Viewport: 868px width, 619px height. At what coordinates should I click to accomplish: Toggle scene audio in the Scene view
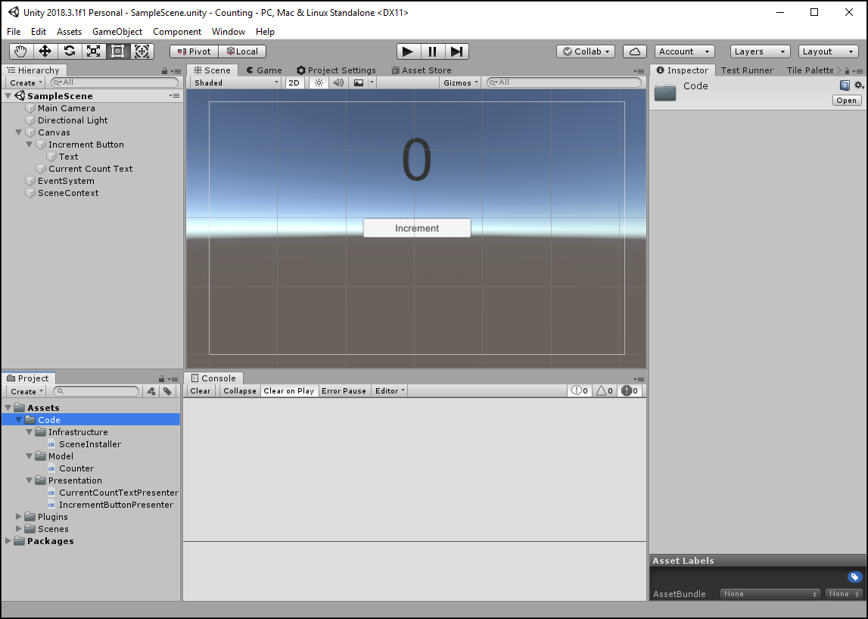(x=338, y=82)
